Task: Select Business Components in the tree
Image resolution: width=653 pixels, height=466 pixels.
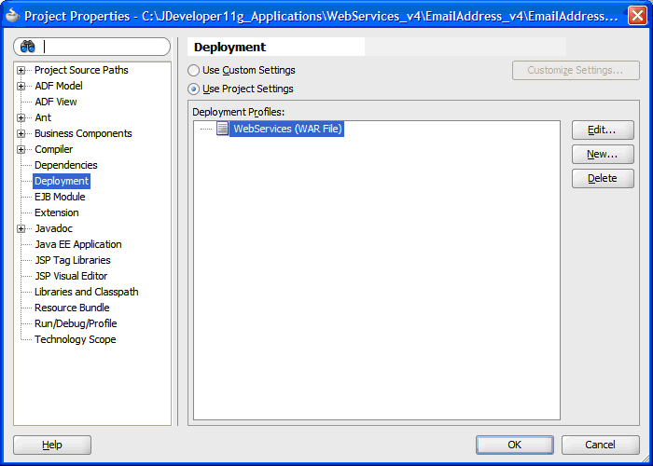Action: (83, 133)
